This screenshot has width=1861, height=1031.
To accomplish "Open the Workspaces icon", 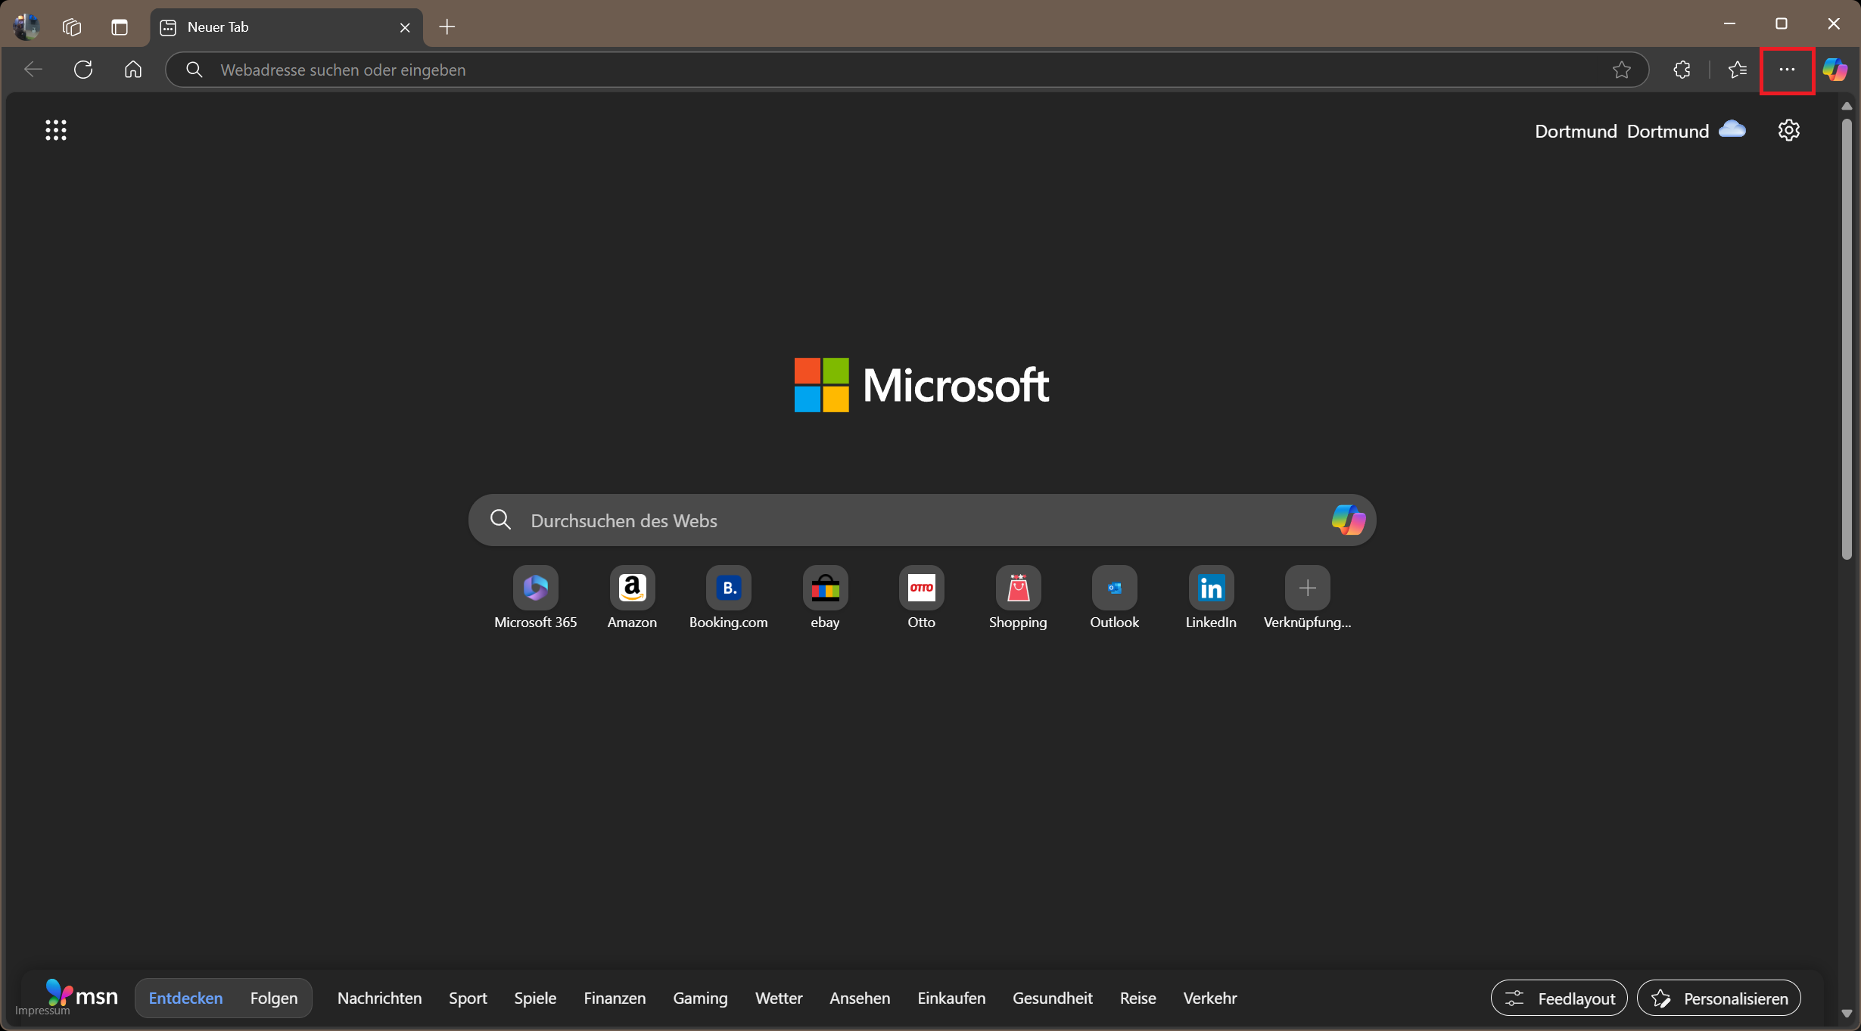I will (x=72, y=27).
